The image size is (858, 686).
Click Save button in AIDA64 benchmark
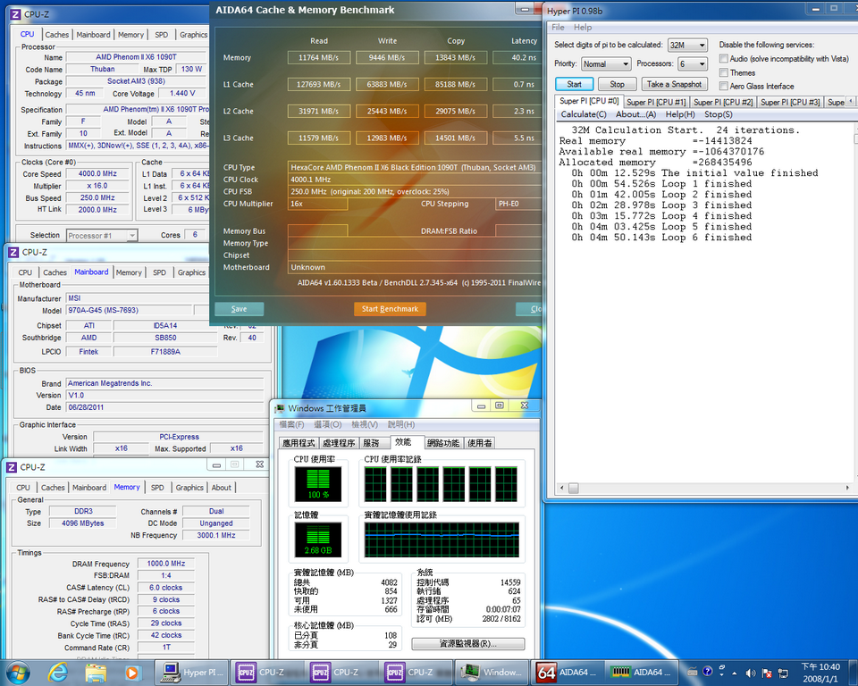pyautogui.click(x=240, y=309)
